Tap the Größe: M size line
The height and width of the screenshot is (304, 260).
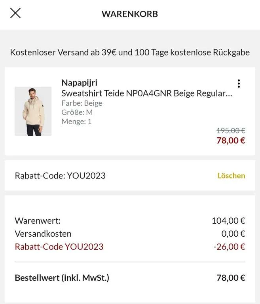coord(77,112)
